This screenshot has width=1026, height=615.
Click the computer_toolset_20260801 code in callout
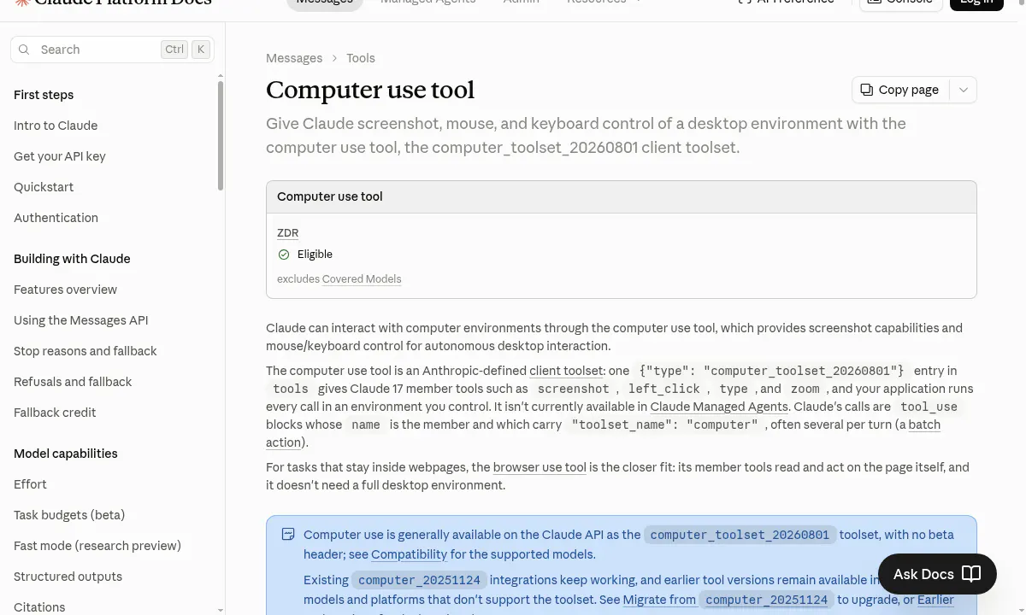coord(740,535)
